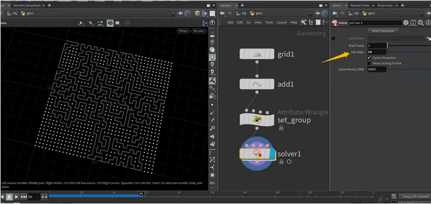431x204 pixels.
Task: Open the Layout menu in network editor
Action: [282, 22]
